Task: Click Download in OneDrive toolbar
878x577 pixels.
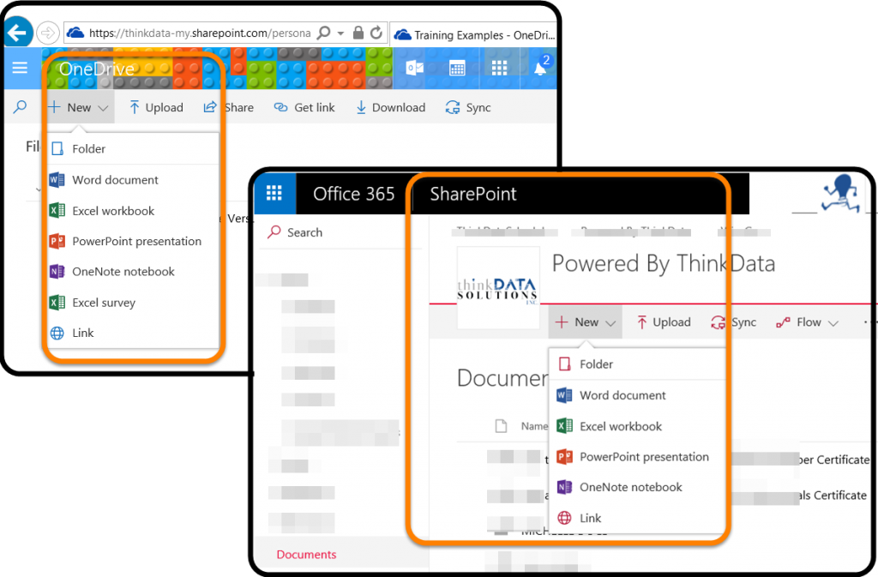Action: click(x=391, y=107)
